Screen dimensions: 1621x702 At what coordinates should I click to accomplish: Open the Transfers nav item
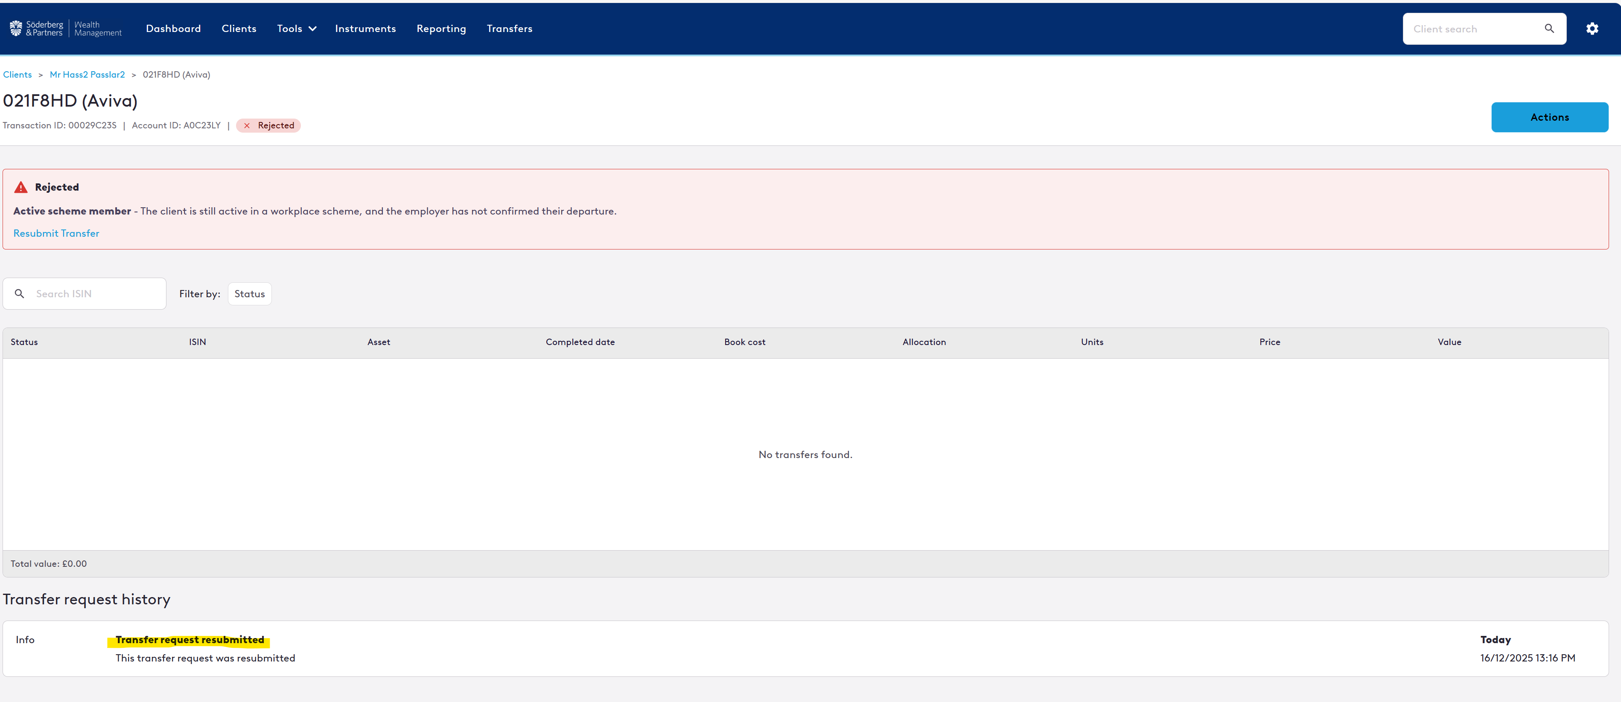(509, 29)
